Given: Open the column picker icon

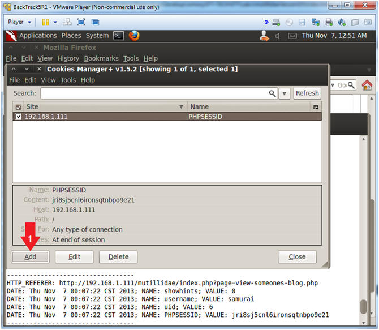Looking at the screenshot, I should (x=316, y=107).
